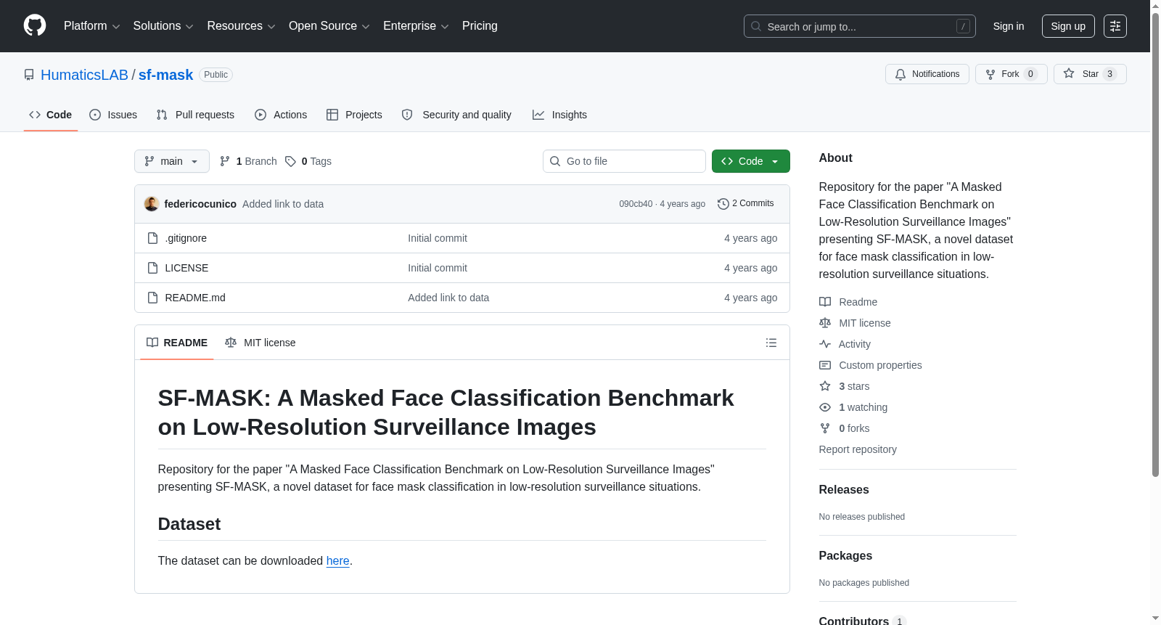The image size is (1161, 625).
Task: Expand the Resources menu
Action: tap(241, 26)
